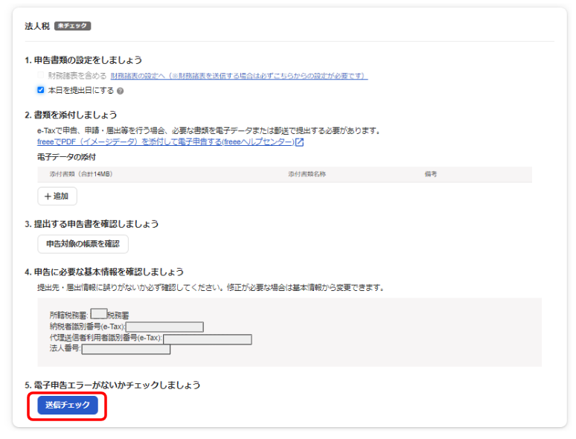The width and height of the screenshot is (576, 439).
Task: Click the 代理送信者利用者識別番号(e-Tax) value field
Action: point(208,339)
